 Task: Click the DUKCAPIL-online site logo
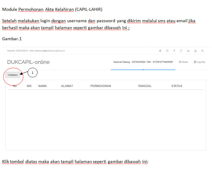pos(28,62)
